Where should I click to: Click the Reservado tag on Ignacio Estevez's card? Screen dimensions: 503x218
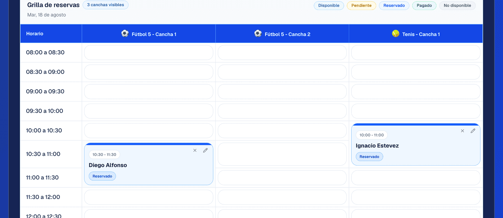[369, 157]
